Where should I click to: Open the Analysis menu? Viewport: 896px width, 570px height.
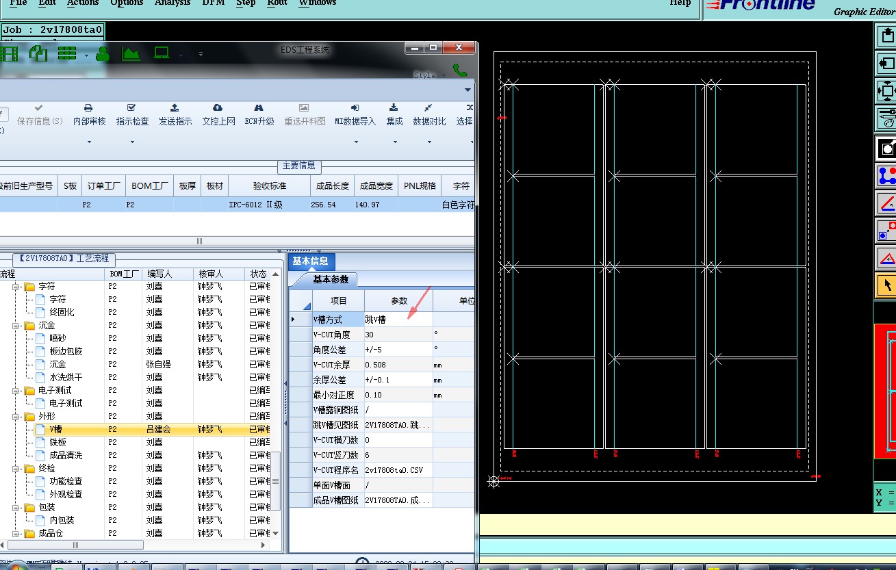[x=172, y=3]
